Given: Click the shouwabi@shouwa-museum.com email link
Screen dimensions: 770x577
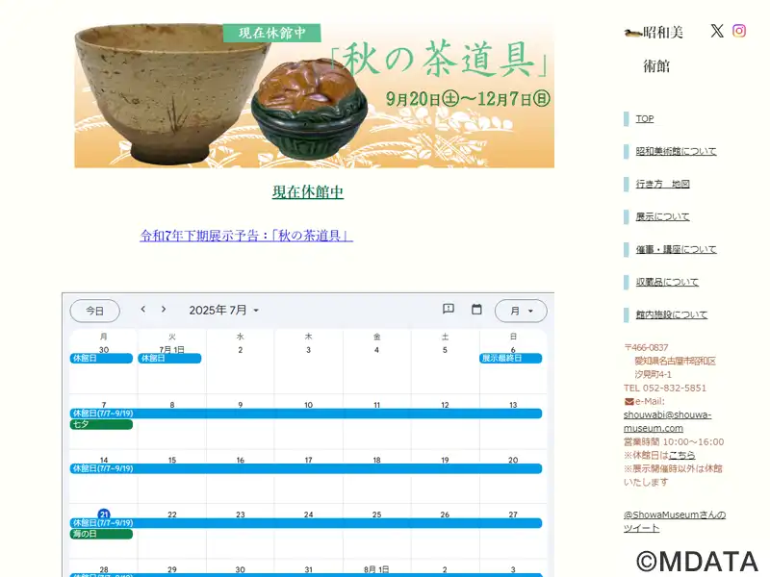Looking at the screenshot, I should pos(667,421).
